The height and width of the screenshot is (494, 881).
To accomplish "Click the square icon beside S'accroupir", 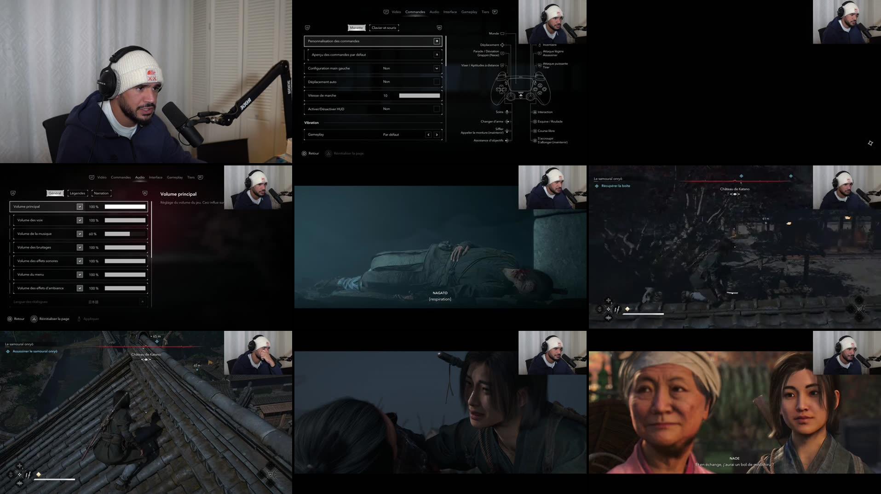I will [x=535, y=141].
